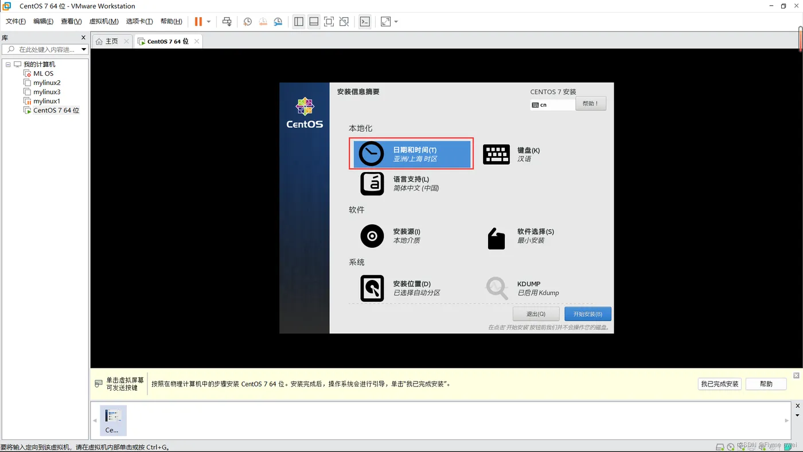Switch to Unity mode
803x452 pixels.
(x=344, y=22)
